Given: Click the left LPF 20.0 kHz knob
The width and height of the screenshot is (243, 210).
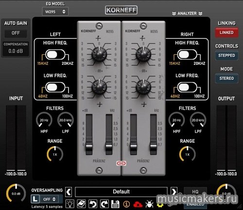Looking at the screenshot, I should point(66,120).
